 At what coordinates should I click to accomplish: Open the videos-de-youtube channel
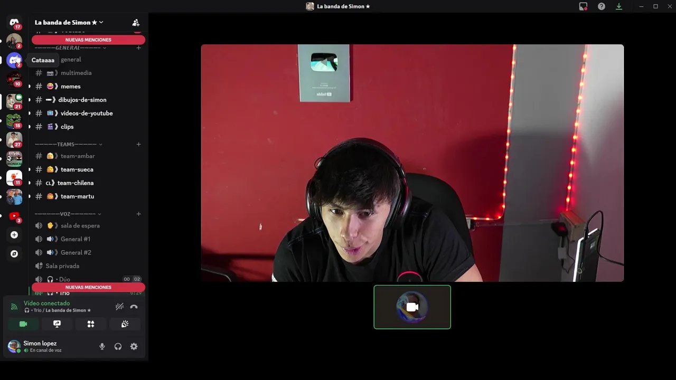88,113
